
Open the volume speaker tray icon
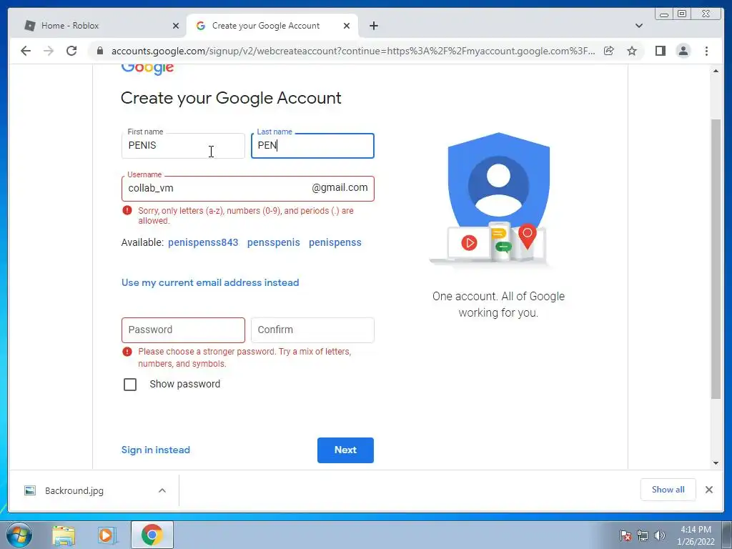[x=660, y=536]
